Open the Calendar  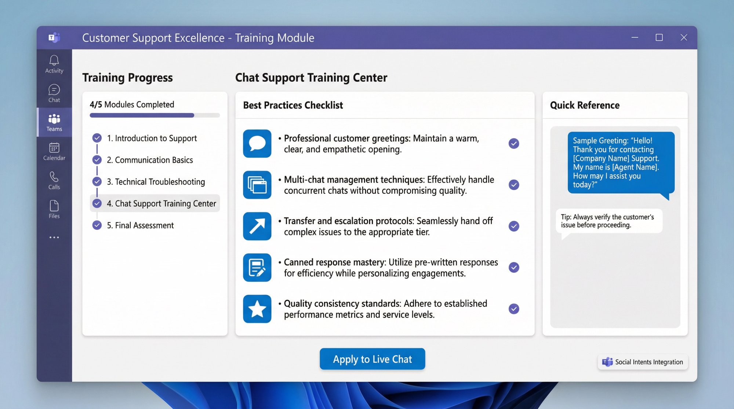click(x=54, y=152)
